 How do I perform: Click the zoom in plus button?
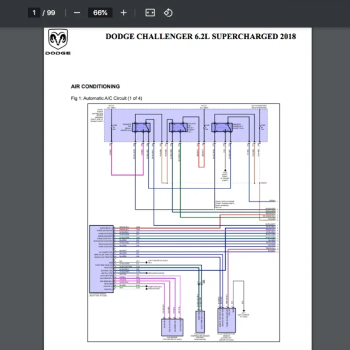(x=123, y=12)
